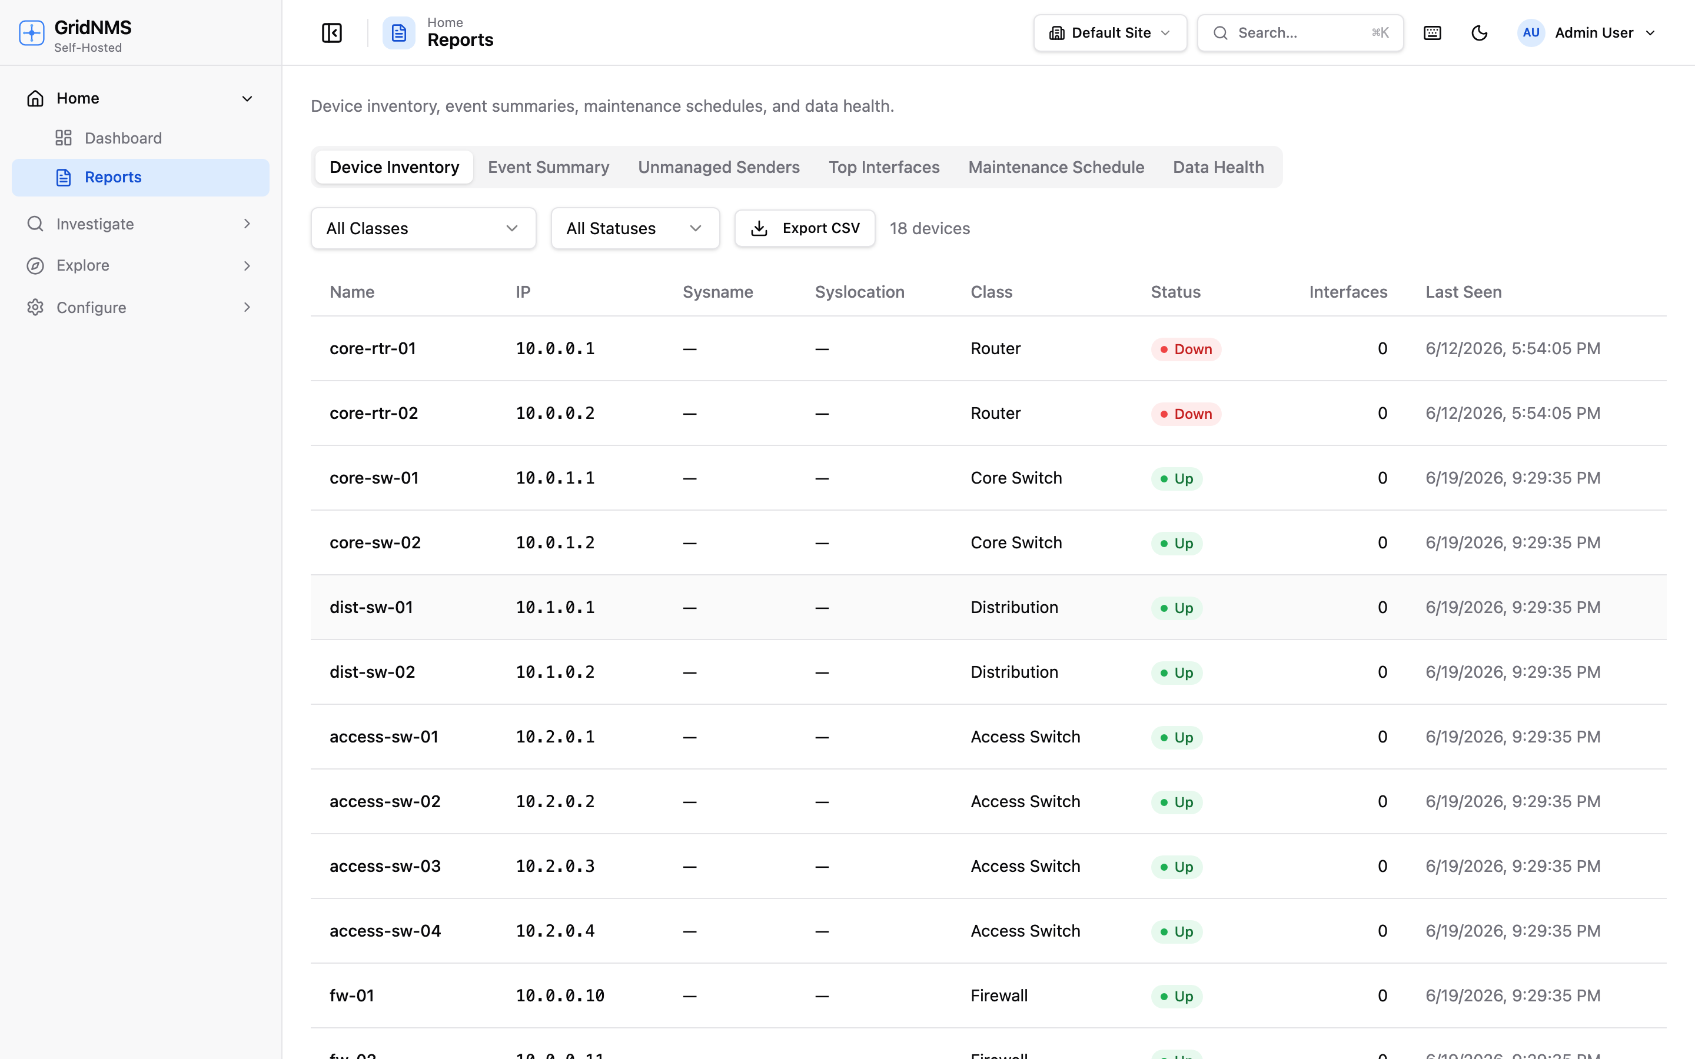Click the Home breadcrumb link
Viewport: 1695px width, 1059px height.
tap(445, 22)
